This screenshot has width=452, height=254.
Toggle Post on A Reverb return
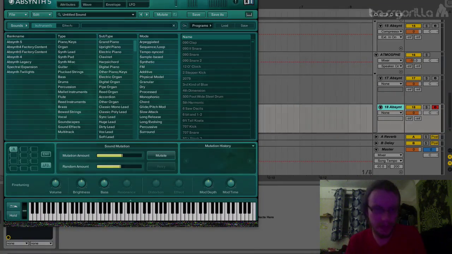pyautogui.click(x=435, y=137)
